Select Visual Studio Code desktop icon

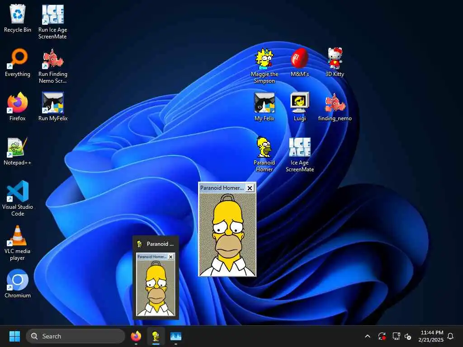coord(18,198)
